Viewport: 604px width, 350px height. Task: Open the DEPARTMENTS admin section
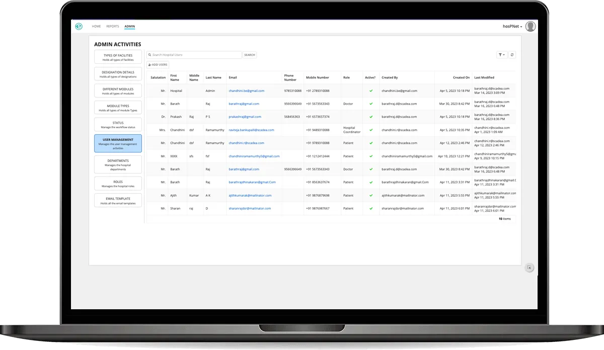118,163
